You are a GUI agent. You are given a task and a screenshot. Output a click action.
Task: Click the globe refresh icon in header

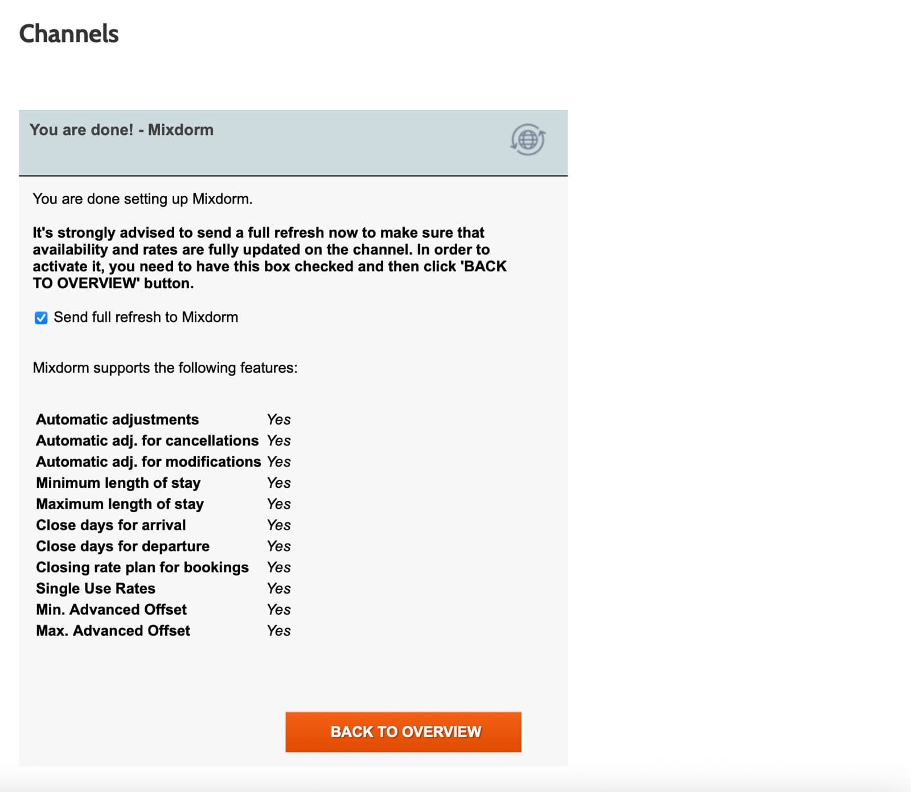[528, 140]
